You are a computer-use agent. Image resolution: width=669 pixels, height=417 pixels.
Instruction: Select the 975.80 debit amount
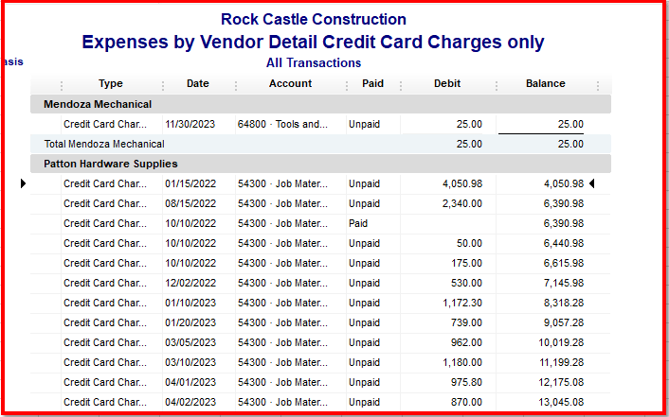pos(467,383)
